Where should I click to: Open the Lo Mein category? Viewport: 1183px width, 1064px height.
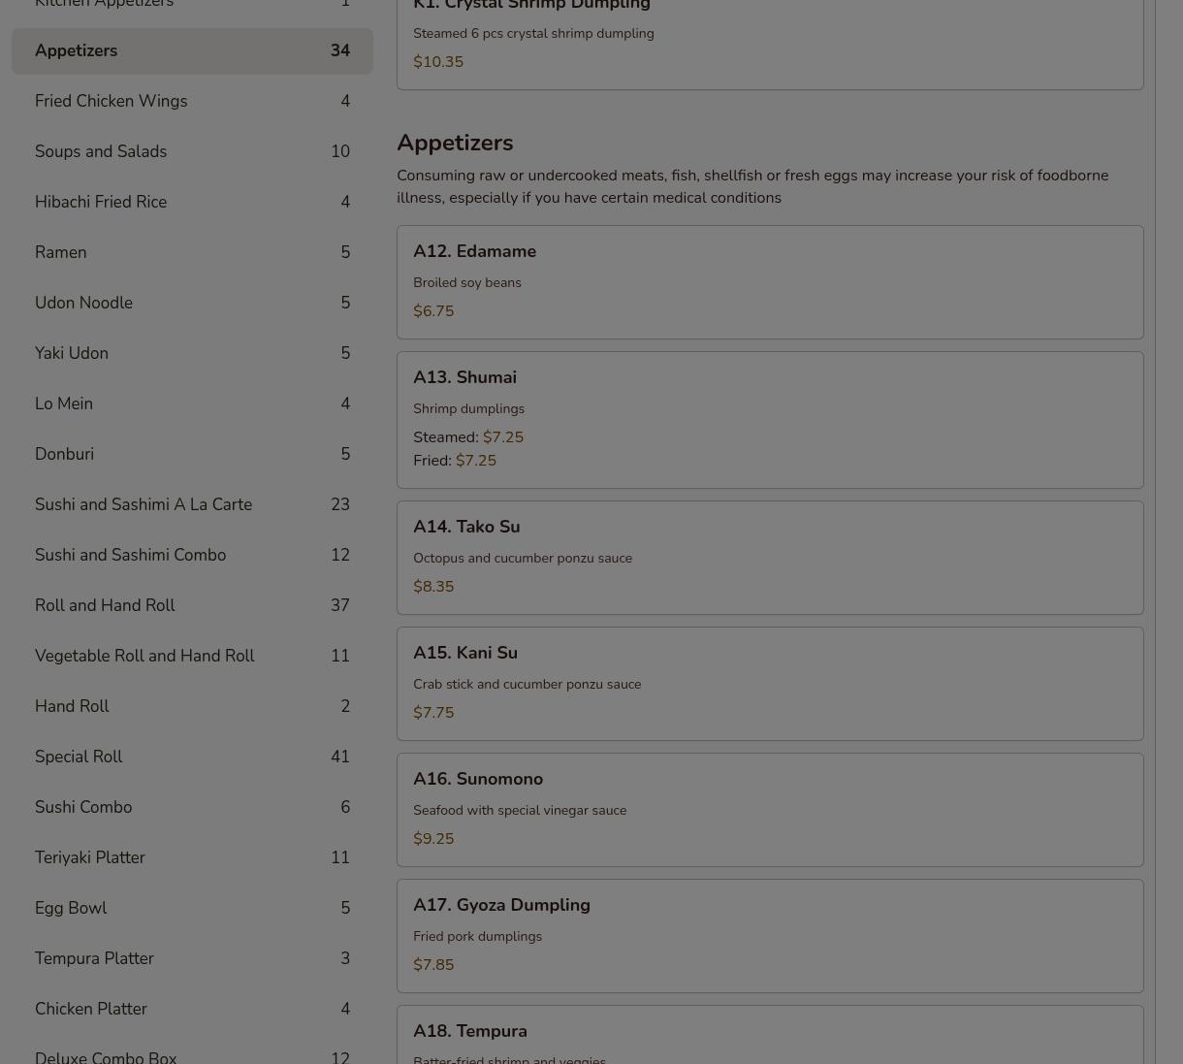coord(192,403)
